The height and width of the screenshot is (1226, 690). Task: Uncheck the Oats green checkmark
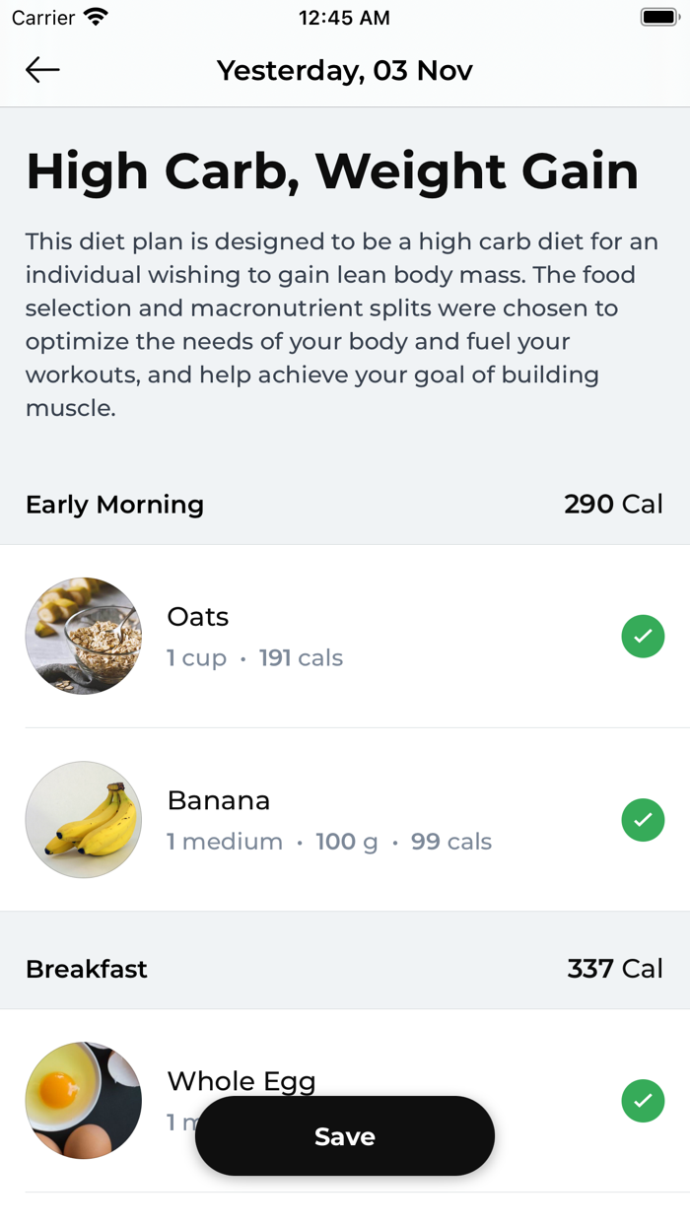pos(643,637)
